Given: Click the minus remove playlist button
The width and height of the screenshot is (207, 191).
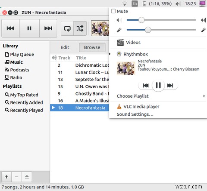Looking at the screenshot, I should [17, 177].
